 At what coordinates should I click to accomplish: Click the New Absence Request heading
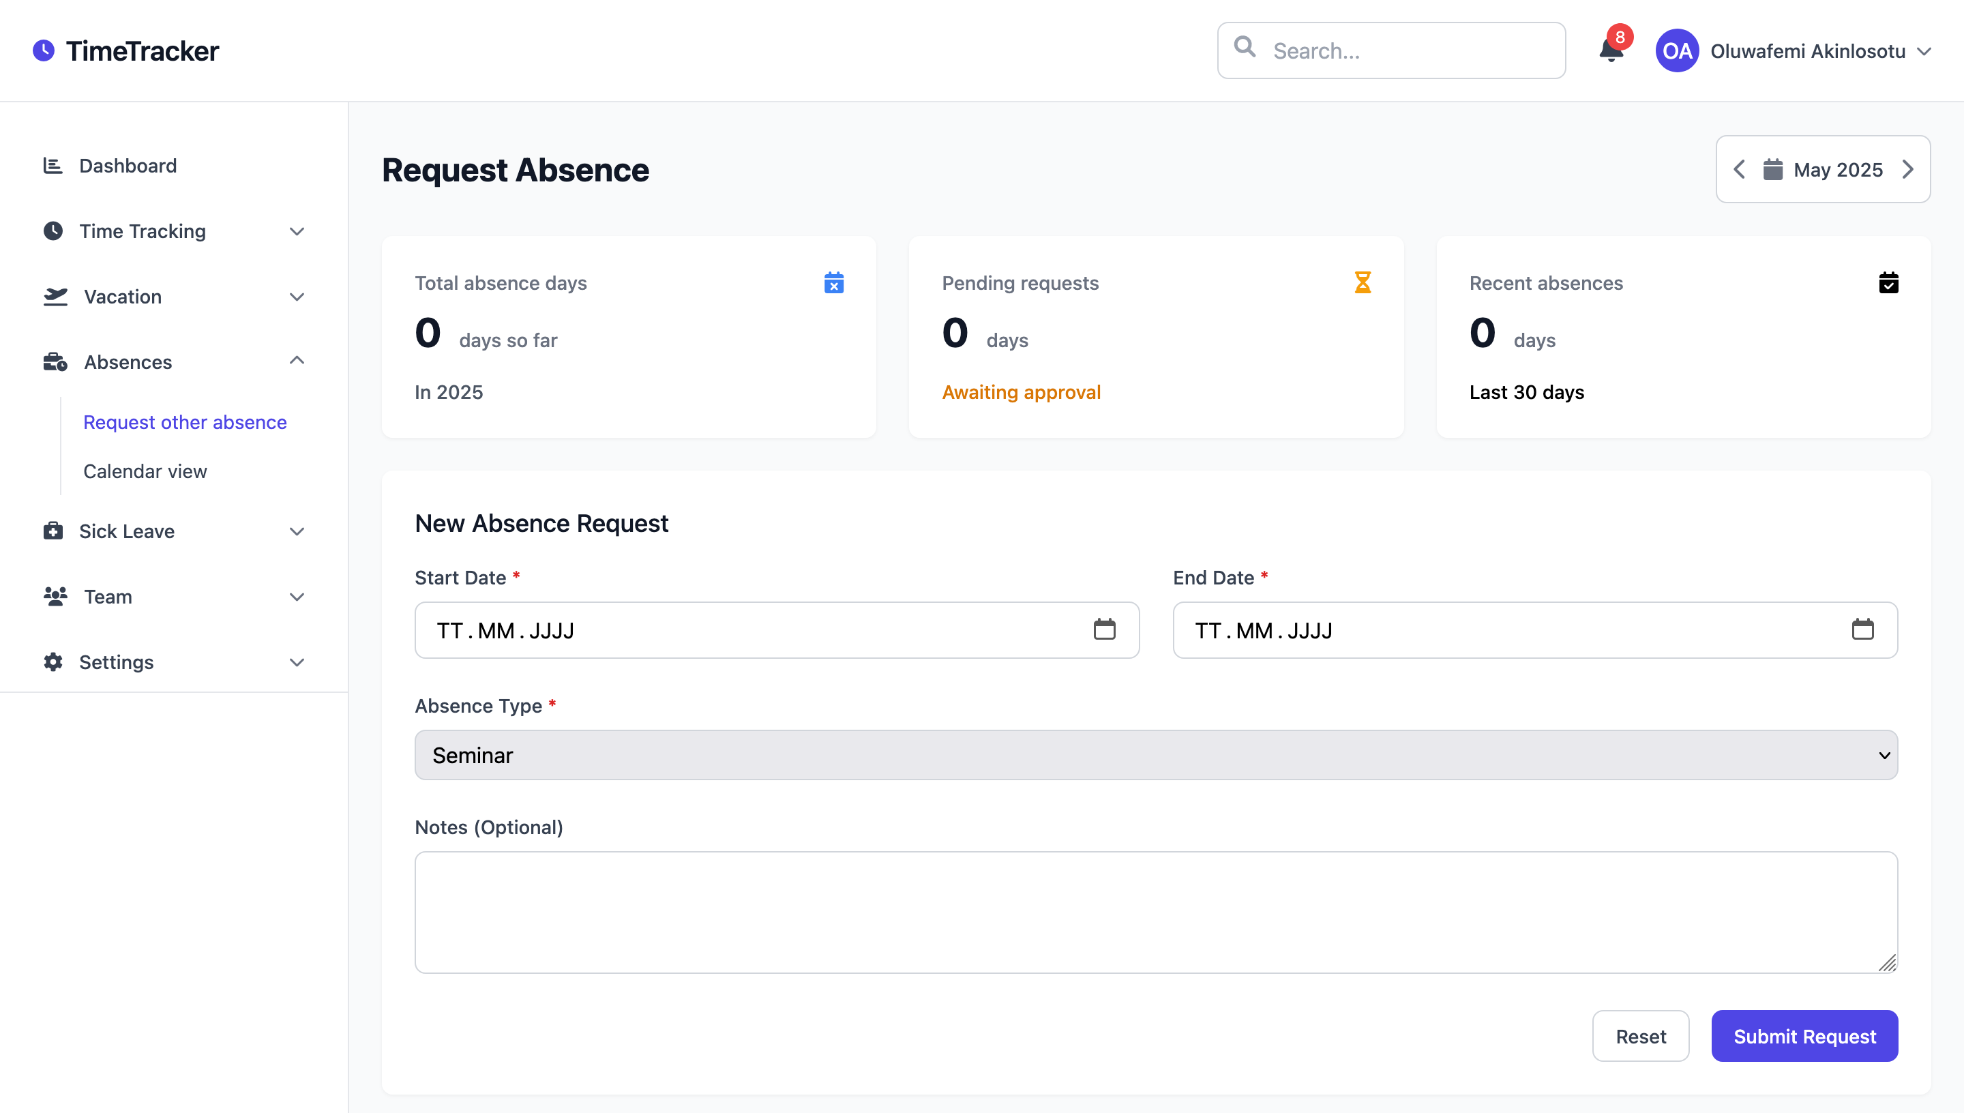click(541, 524)
